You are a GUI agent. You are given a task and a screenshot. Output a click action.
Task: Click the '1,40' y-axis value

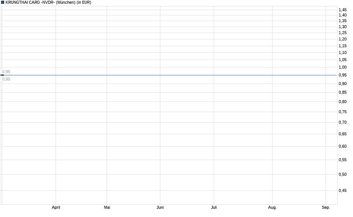click(342, 15)
